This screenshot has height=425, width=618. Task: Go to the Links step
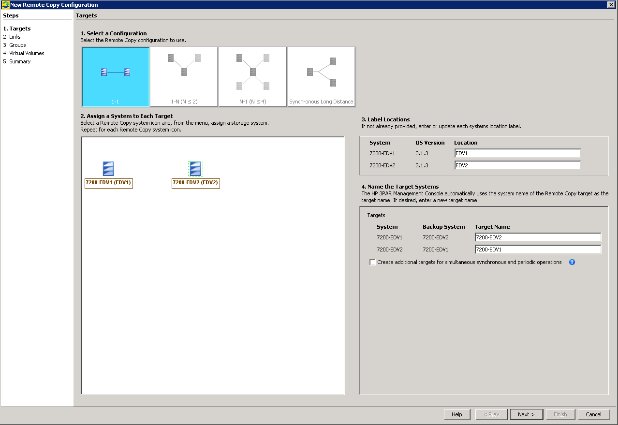tap(12, 37)
